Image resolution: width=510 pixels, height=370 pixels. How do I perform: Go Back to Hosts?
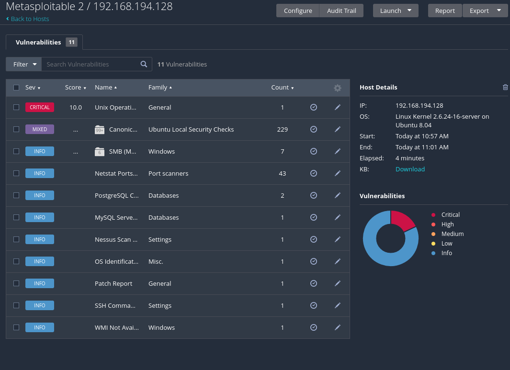point(28,19)
